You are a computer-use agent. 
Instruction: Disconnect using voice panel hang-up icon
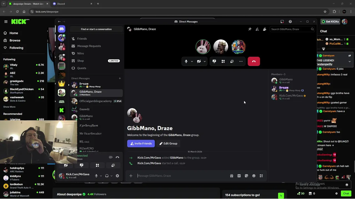117,157
